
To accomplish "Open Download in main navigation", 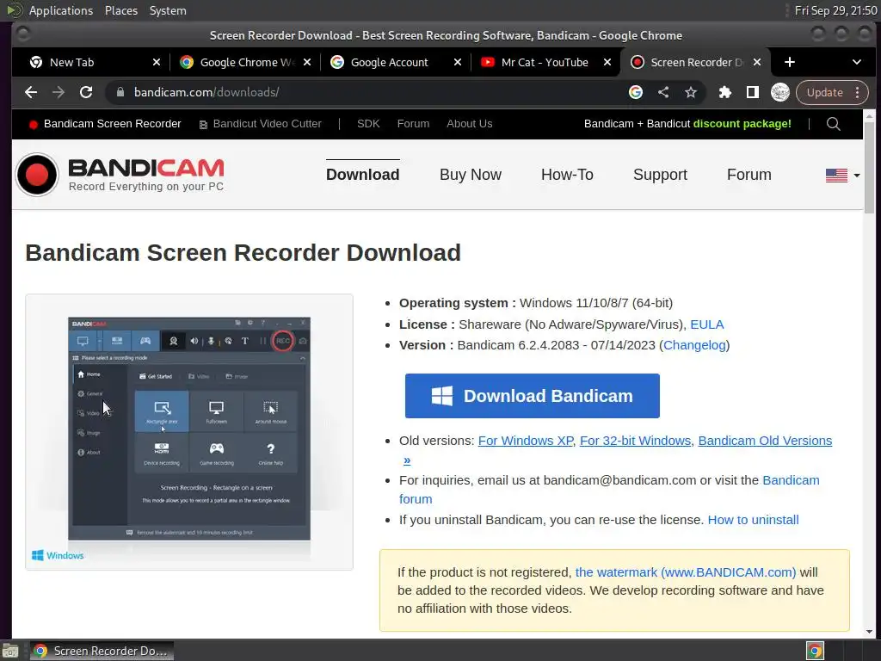I will pos(363,175).
